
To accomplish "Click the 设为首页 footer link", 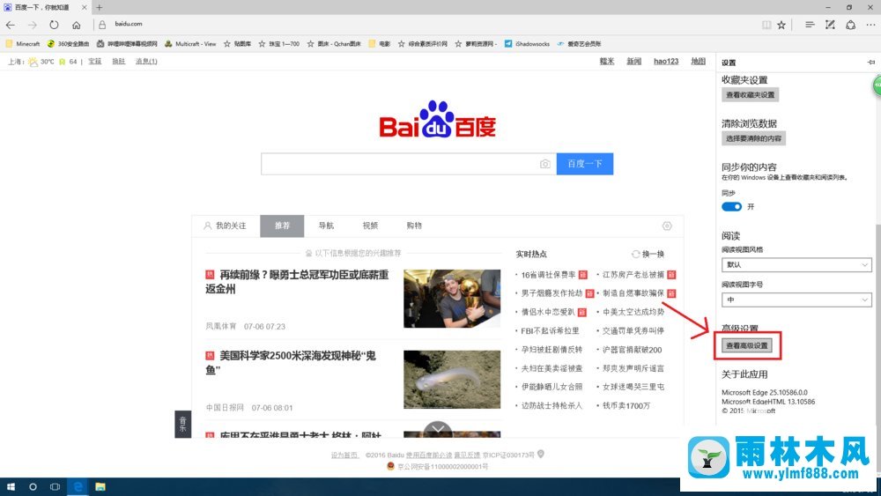I will click(x=344, y=455).
